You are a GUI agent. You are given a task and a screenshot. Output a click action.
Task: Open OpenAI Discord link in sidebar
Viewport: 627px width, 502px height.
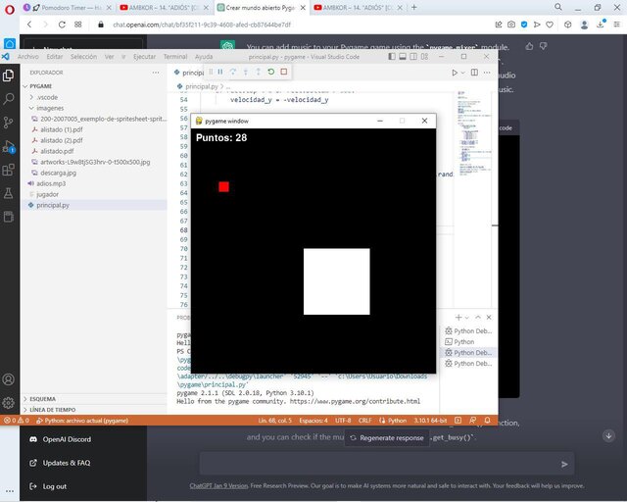click(x=61, y=439)
